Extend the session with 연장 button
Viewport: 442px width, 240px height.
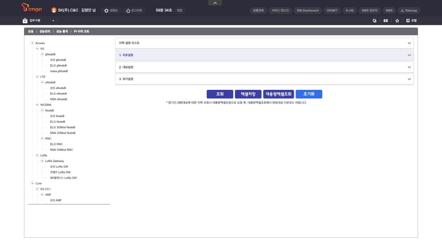tap(180, 10)
